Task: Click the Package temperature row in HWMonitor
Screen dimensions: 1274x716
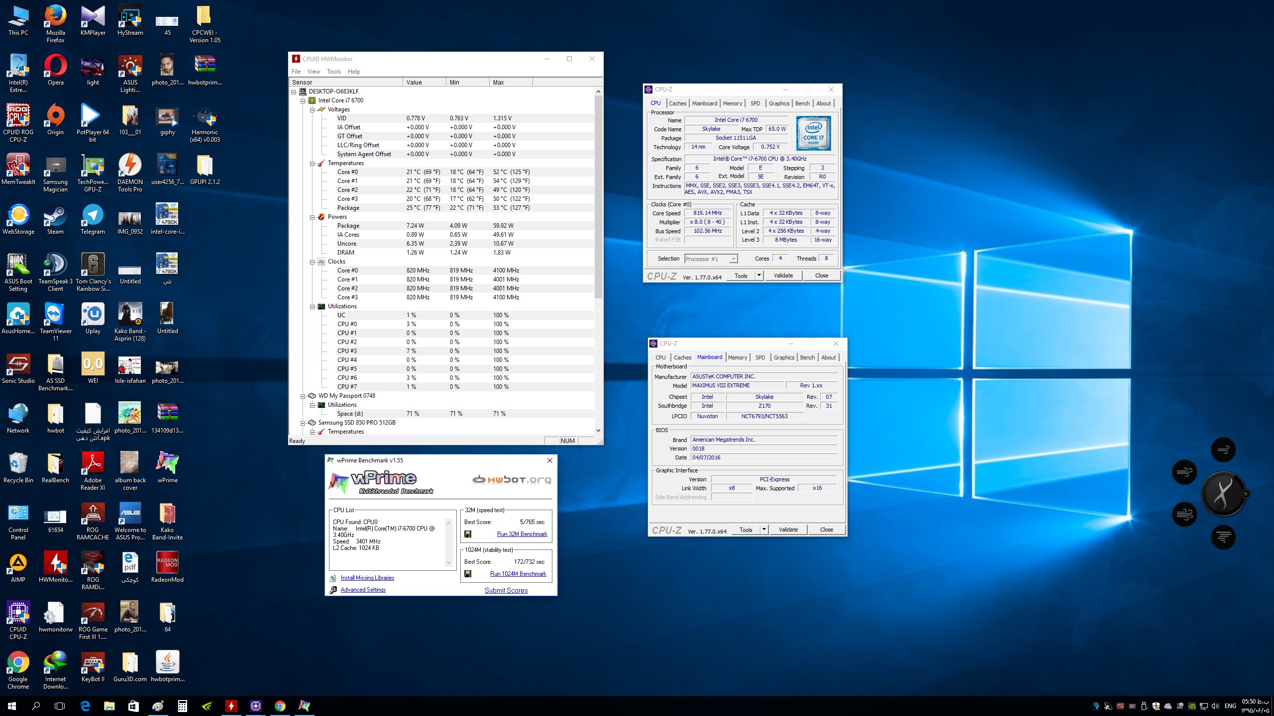Action: pyautogui.click(x=441, y=208)
